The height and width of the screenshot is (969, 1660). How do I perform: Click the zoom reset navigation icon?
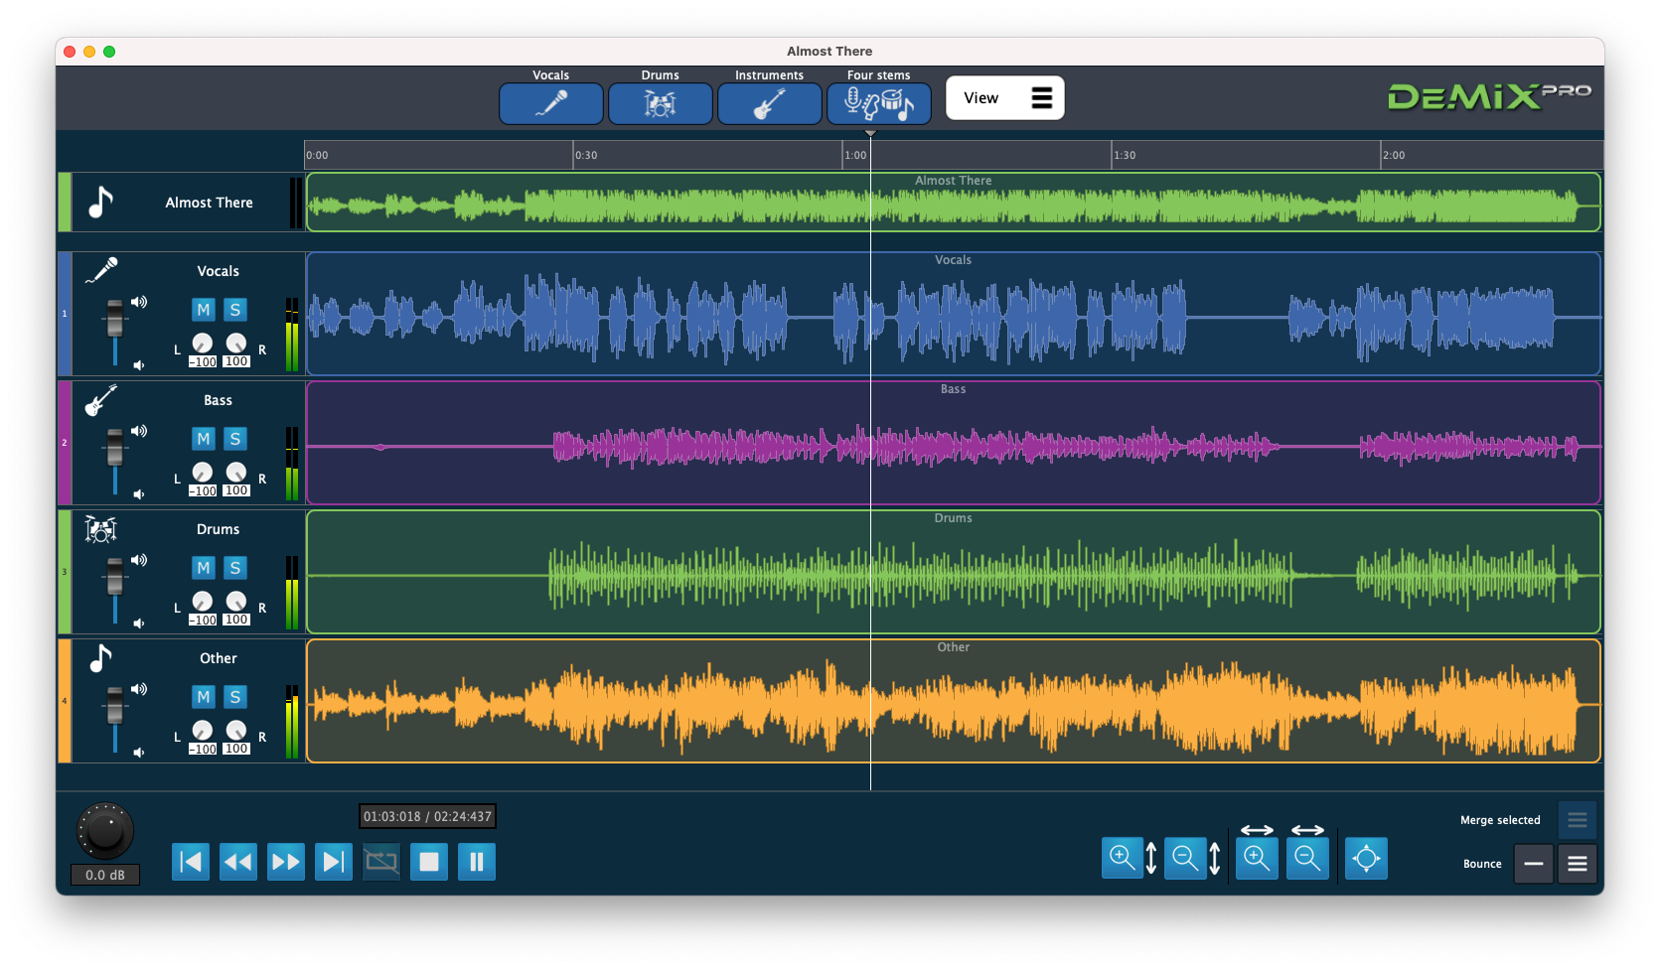click(1366, 858)
